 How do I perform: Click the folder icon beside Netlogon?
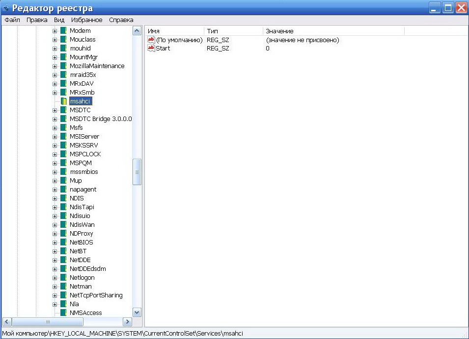tap(63, 277)
